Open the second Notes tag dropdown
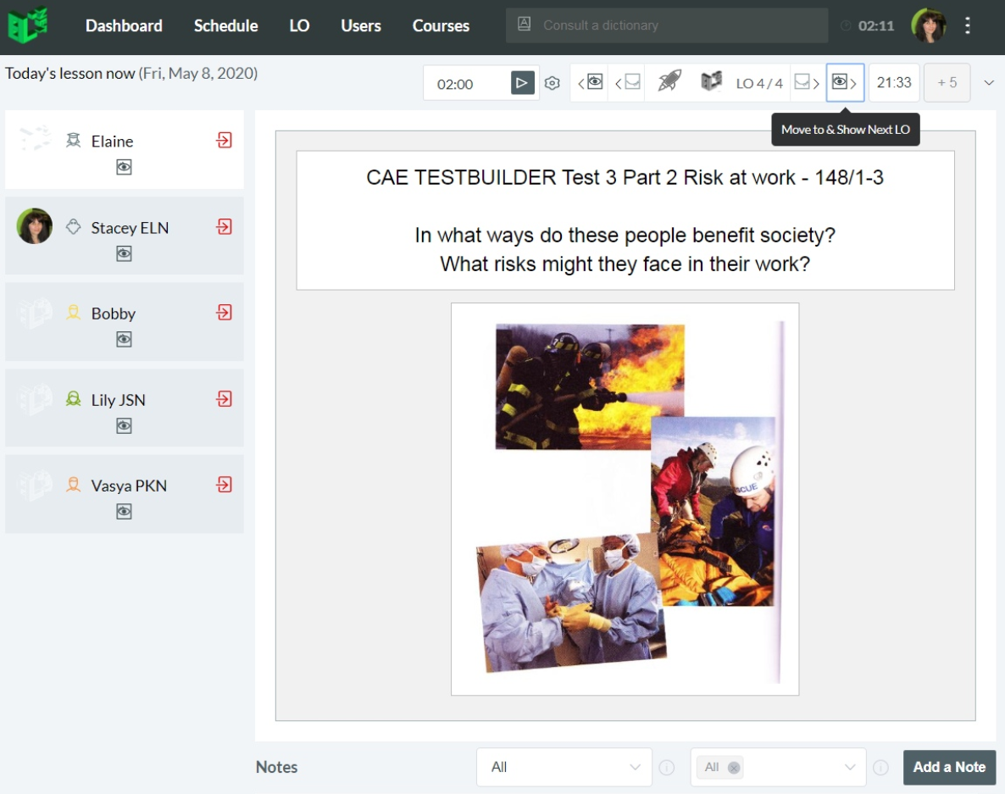 coord(778,767)
